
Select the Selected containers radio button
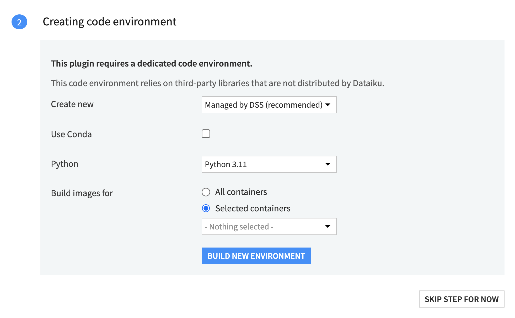[x=206, y=209]
